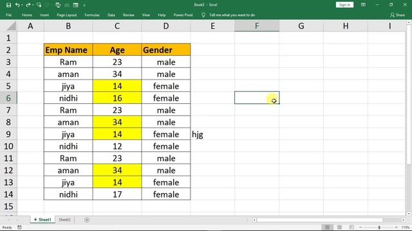Image resolution: width=412 pixels, height=231 pixels.
Task: Open the File tab
Action: (8, 15)
